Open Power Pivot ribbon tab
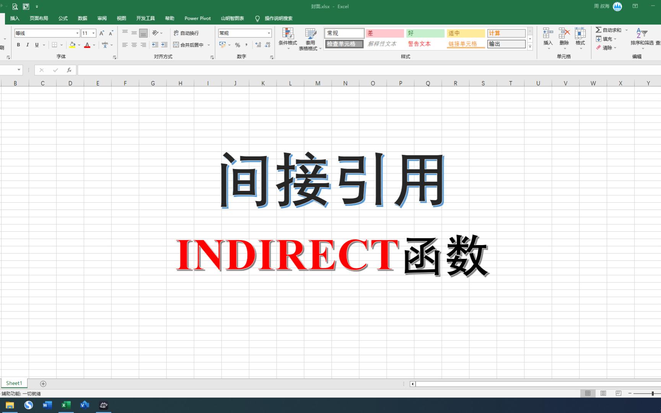 197,18
